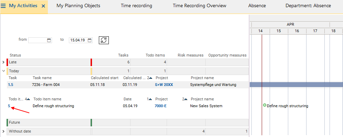Viewport: 343px width, 137px height.
Task: Click the Calculated start column header
Action: pos(105,78)
